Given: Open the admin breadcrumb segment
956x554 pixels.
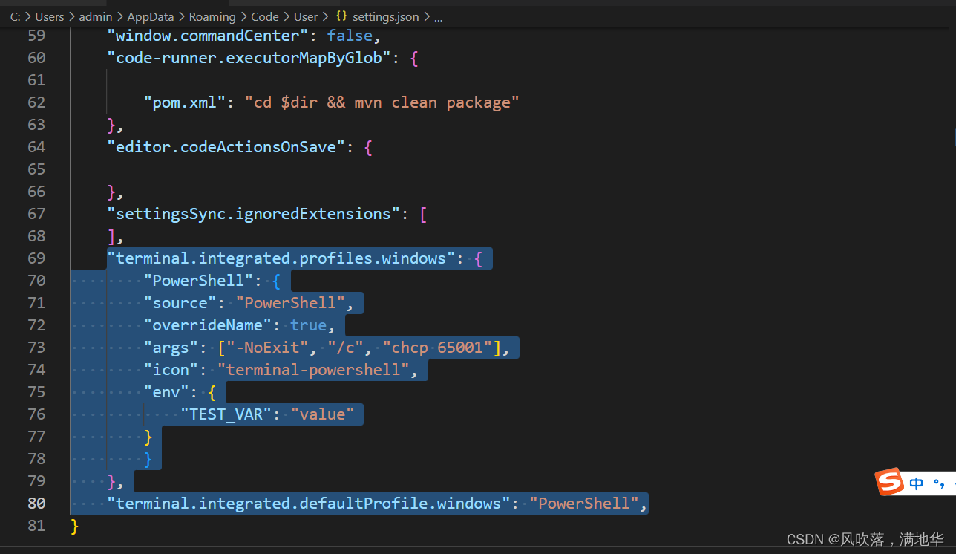Looking at the screenshot, I should (x=96, y=16).
